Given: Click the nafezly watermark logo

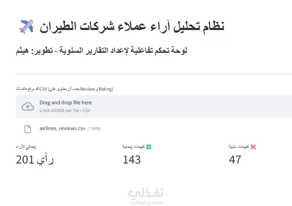Looking at the screenshot, I should point(146,193).
